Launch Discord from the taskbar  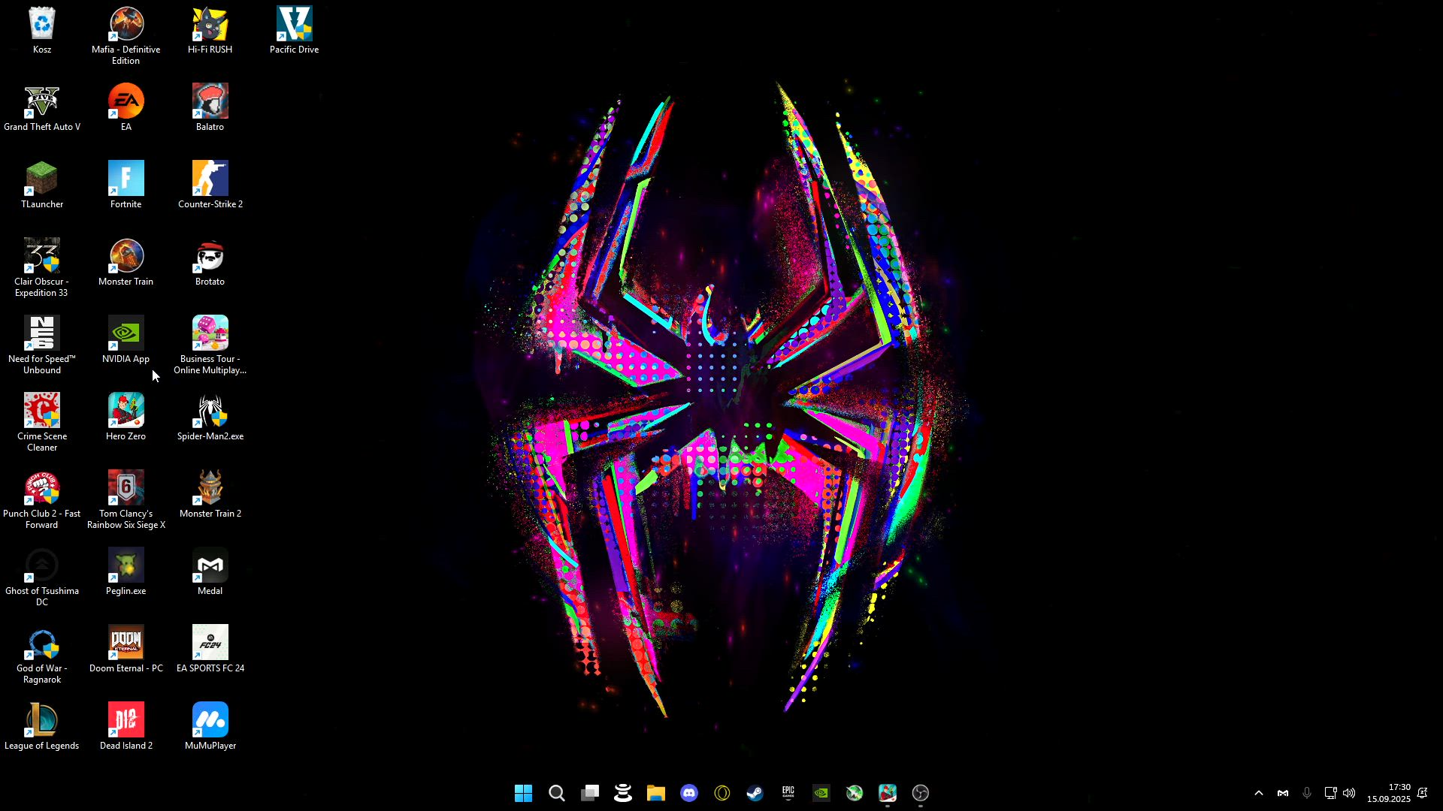(x=689, y=793)
